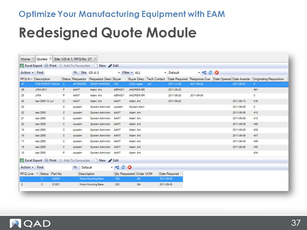Click the red cancel icon in RFQ lines bar
307x230 pixels.
(x=130, y=167)
